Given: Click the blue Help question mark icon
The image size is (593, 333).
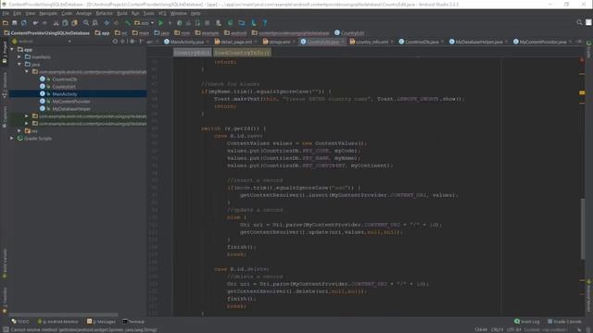Looking at the screenshot, I should pos(265,23).
